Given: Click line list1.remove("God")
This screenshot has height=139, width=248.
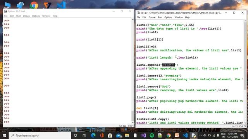Looking at the screenshot, I should (x=153, y=86).
